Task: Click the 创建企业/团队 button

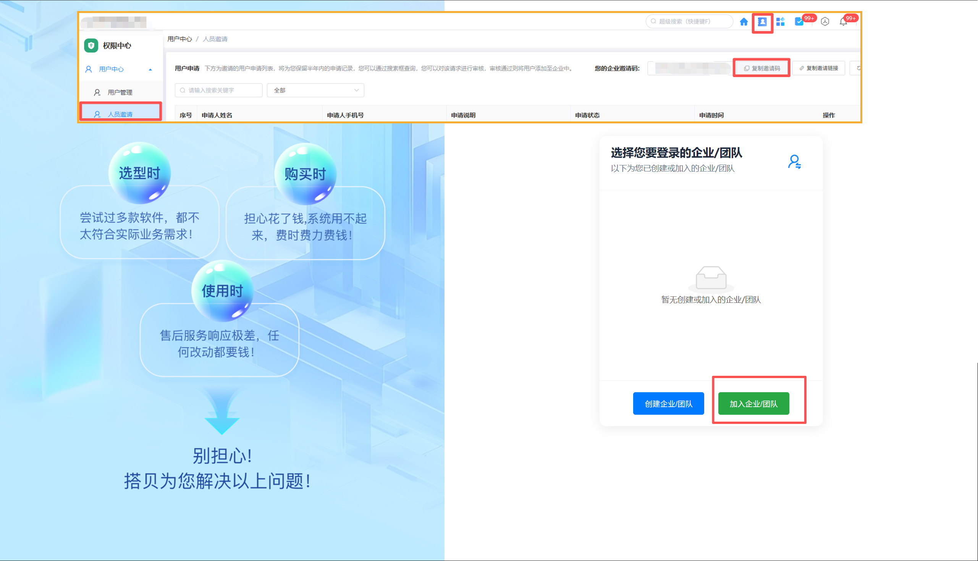Action: pyautogui.click(x=668, y=403)
